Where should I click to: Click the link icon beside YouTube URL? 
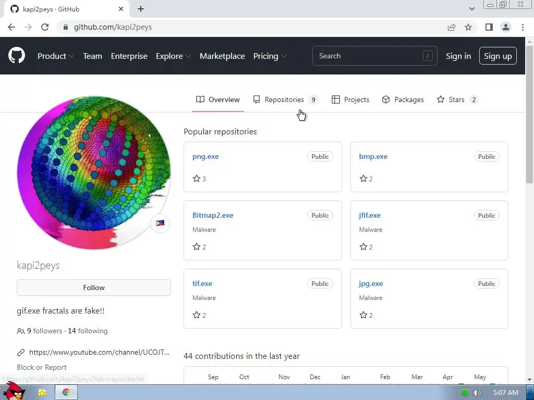21,353
